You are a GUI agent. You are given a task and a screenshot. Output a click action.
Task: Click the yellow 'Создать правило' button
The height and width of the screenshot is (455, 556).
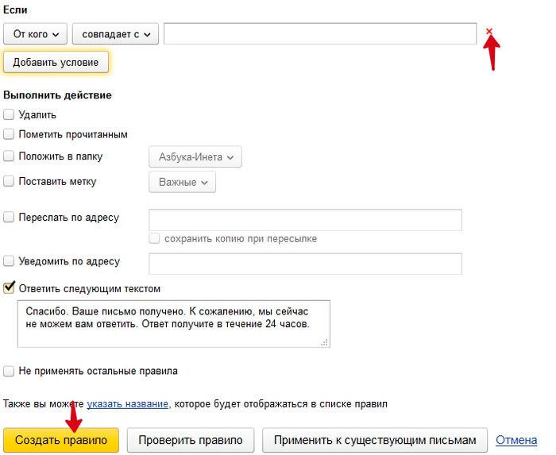coord(61,440)
